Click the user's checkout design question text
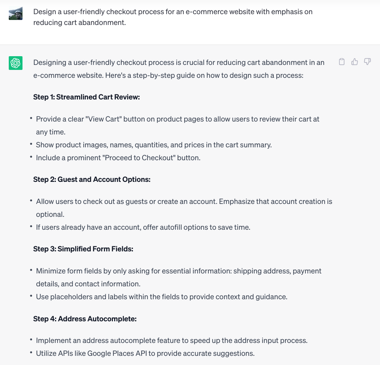380x365 pixels. point(172,17)
